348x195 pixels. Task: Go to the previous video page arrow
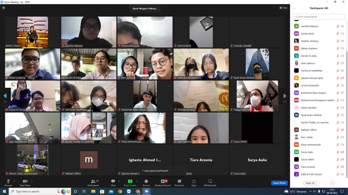coord(5,96)
